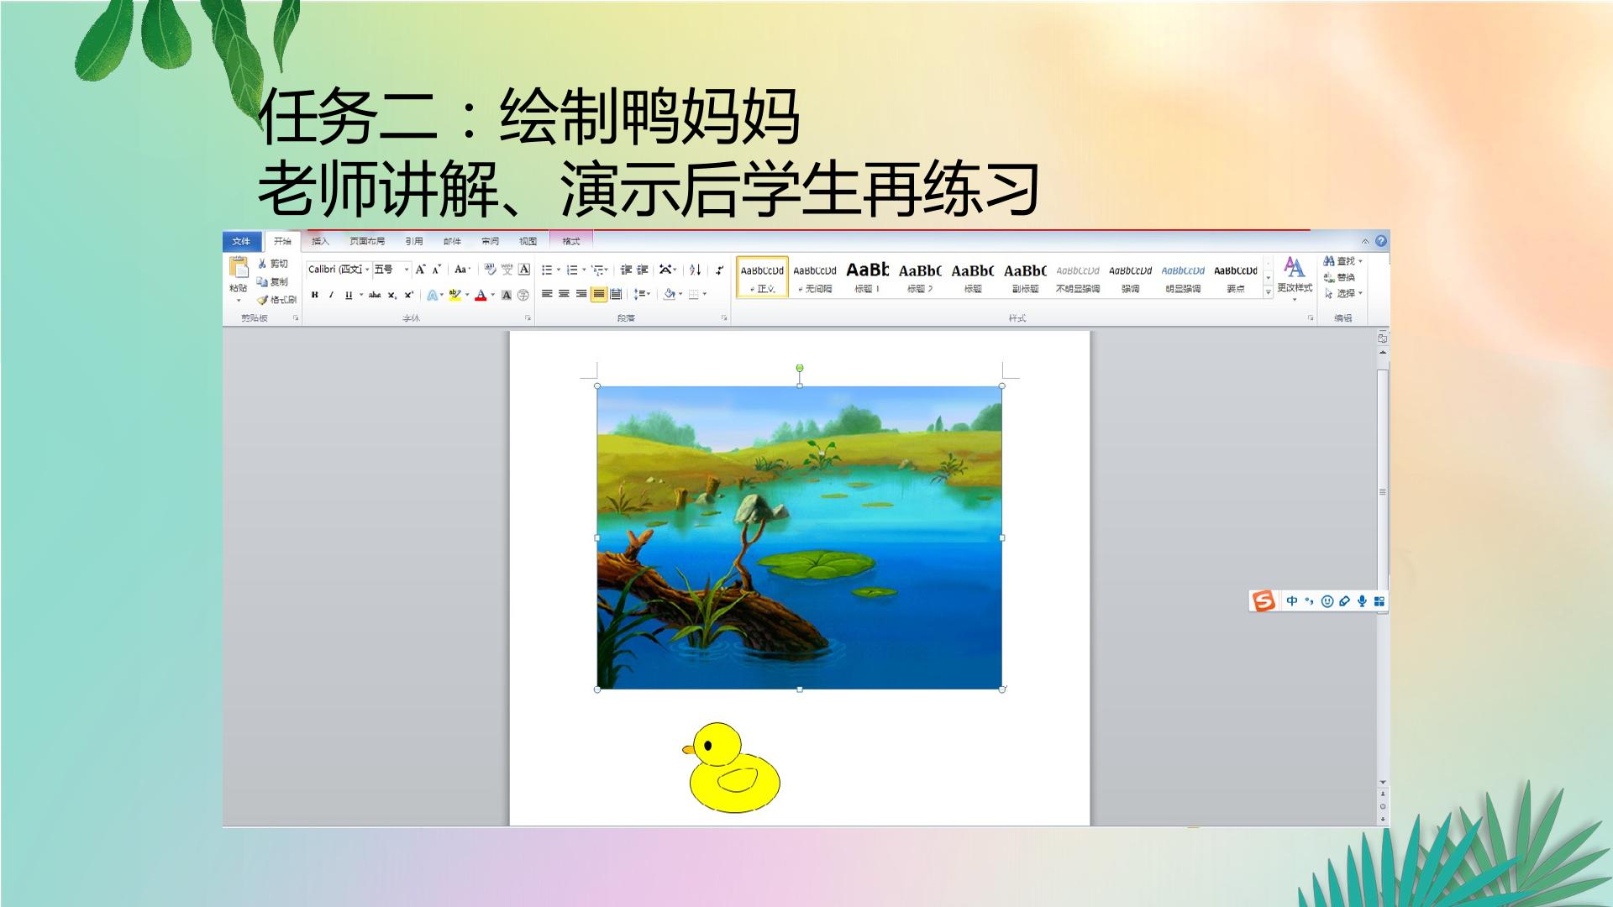Select the yellow duck drawing
The image size is (1613, 907).
pyautogui.click(x=733, y=768)
